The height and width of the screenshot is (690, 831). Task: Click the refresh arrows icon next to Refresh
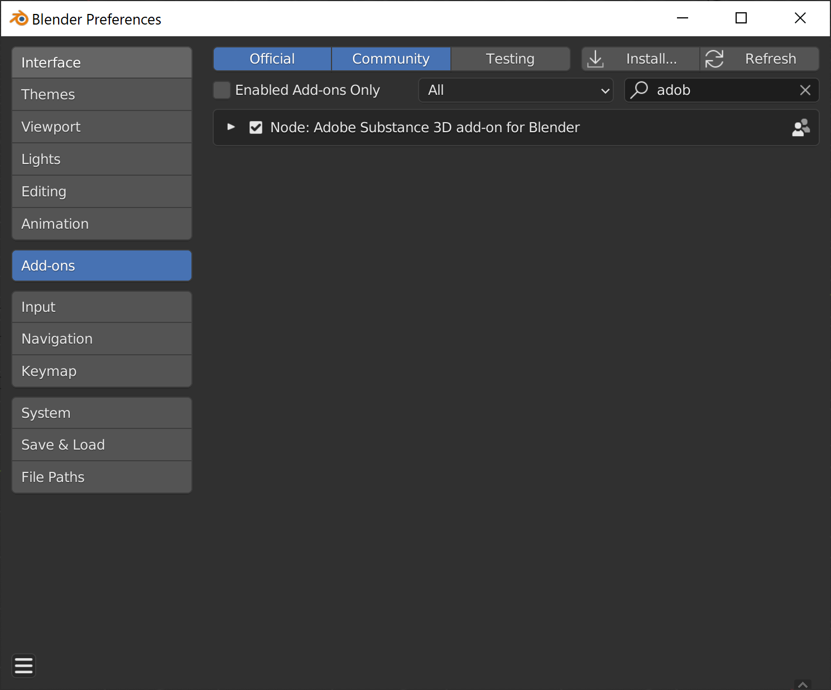click(x=715, y=59)
